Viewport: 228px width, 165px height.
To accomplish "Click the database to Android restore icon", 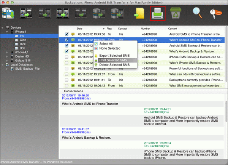I will click(x=99, y=13).
